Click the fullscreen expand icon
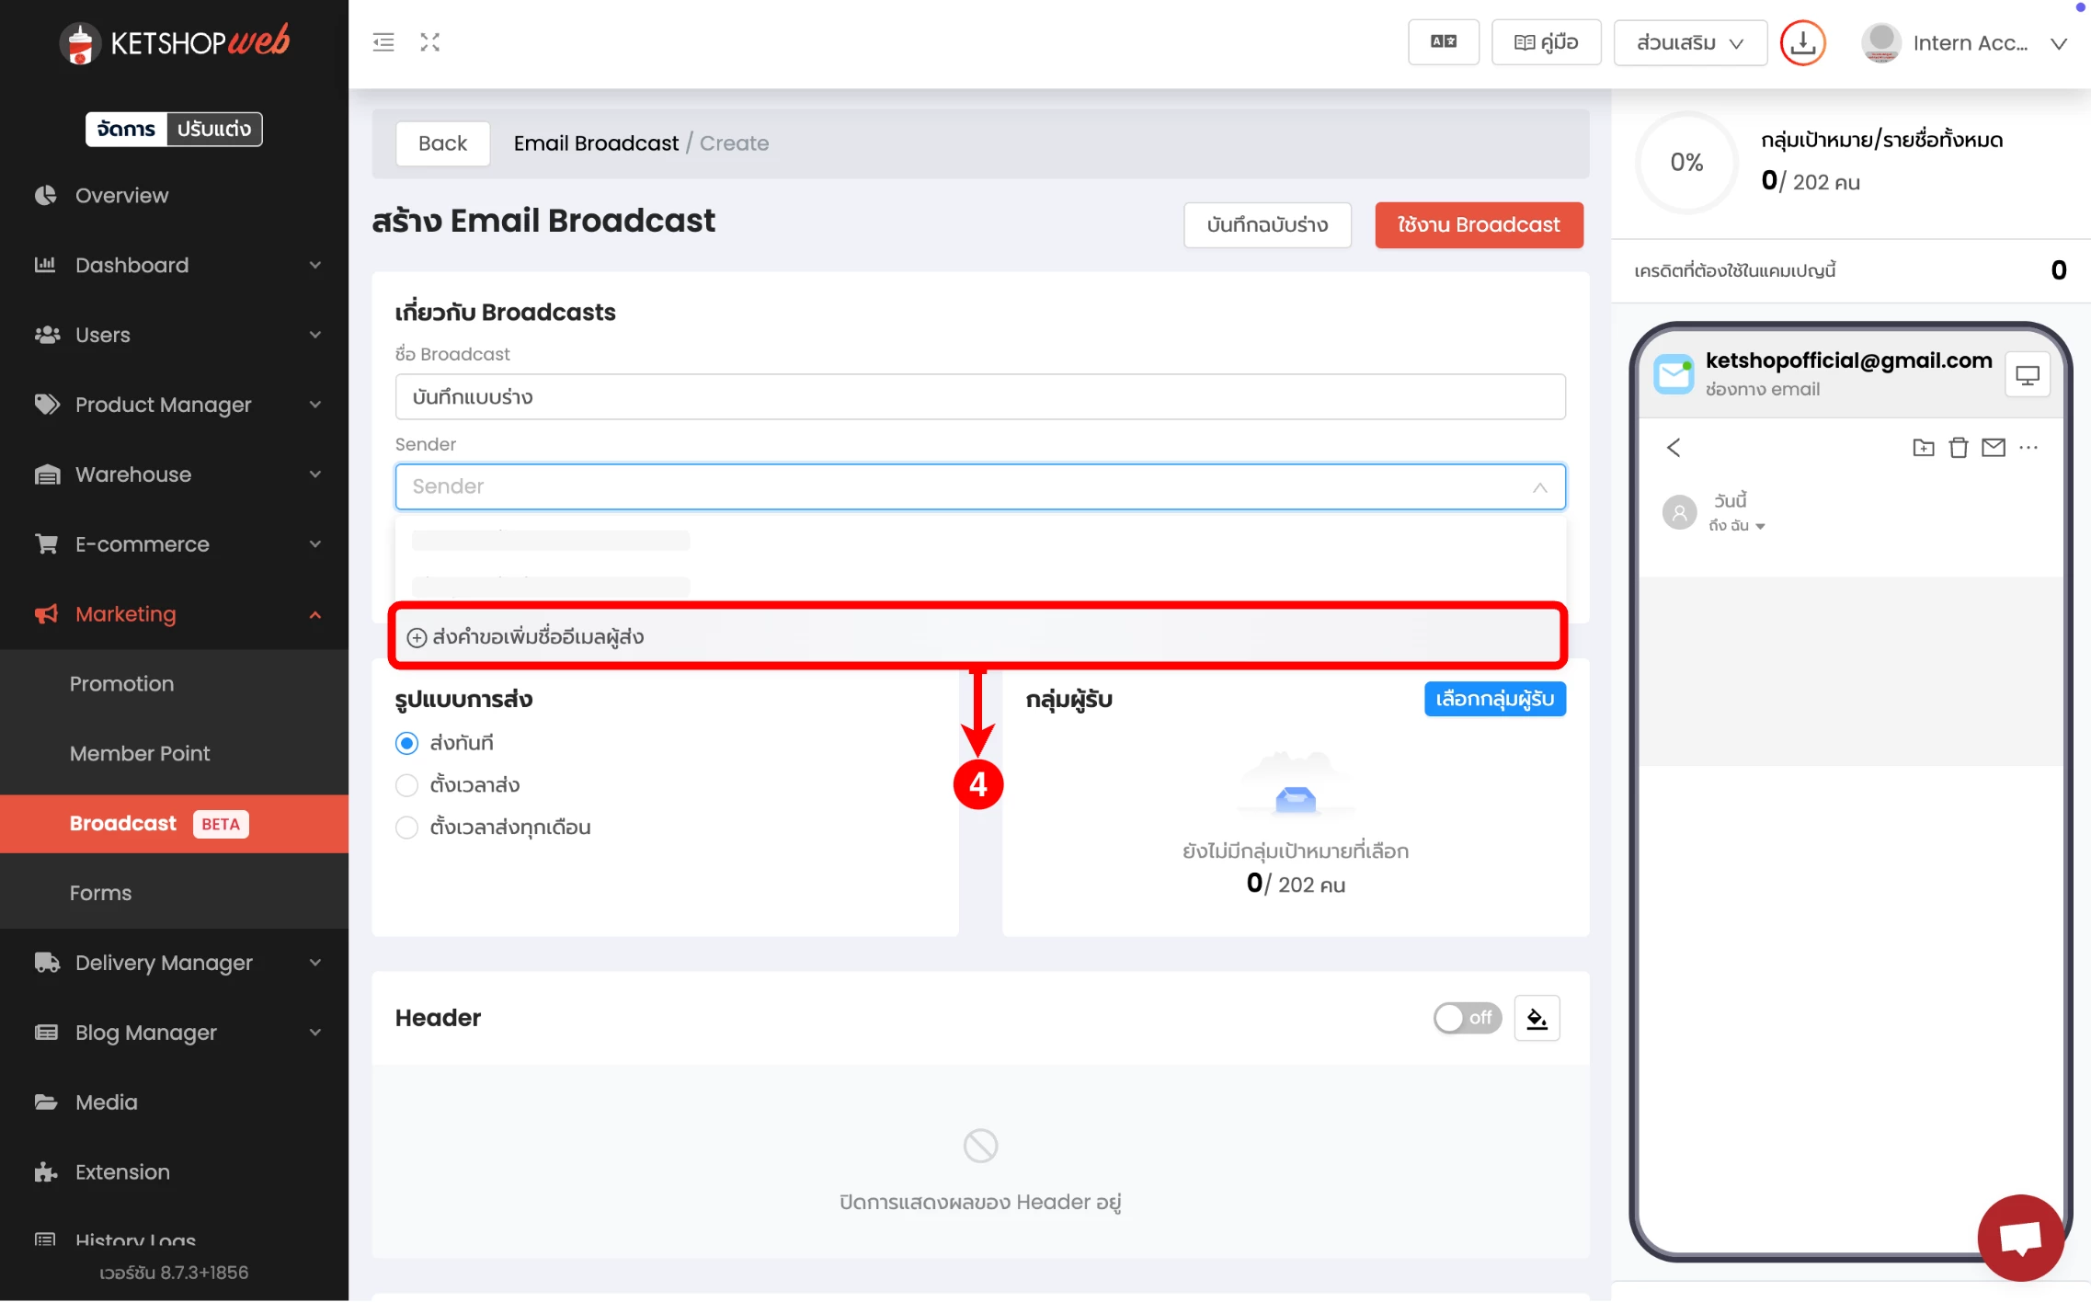 click(430, 42)
